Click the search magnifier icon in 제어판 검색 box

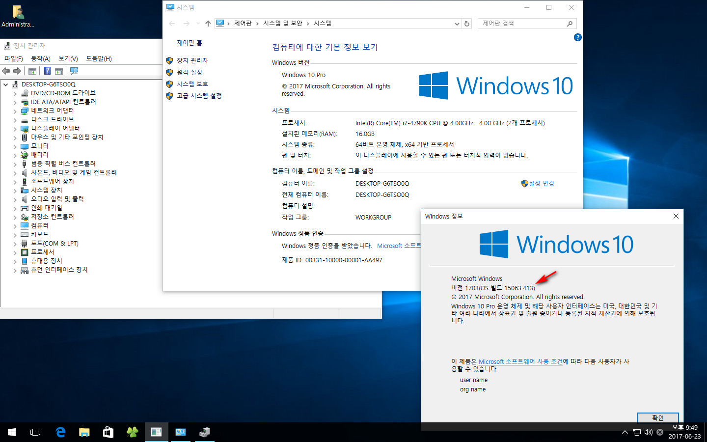[x=570, y=24]
